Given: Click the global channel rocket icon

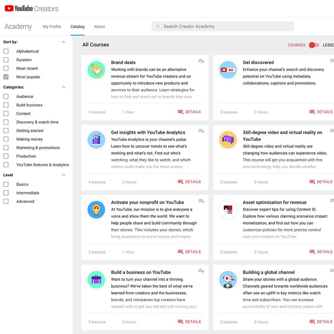Looking at the screenshot, I should coord(228,280).
